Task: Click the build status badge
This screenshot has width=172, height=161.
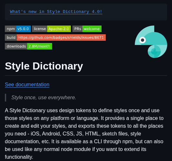Action: (55, 38)
